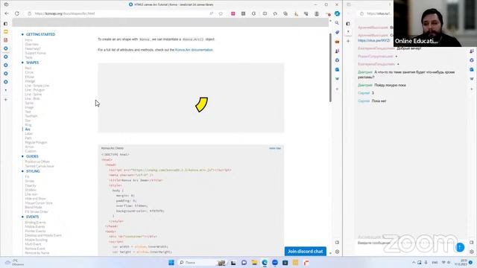This screenshot has width=477, height=268.
Task: Open the orange tools briefcase sidebar icon
Action: [337, 42]
